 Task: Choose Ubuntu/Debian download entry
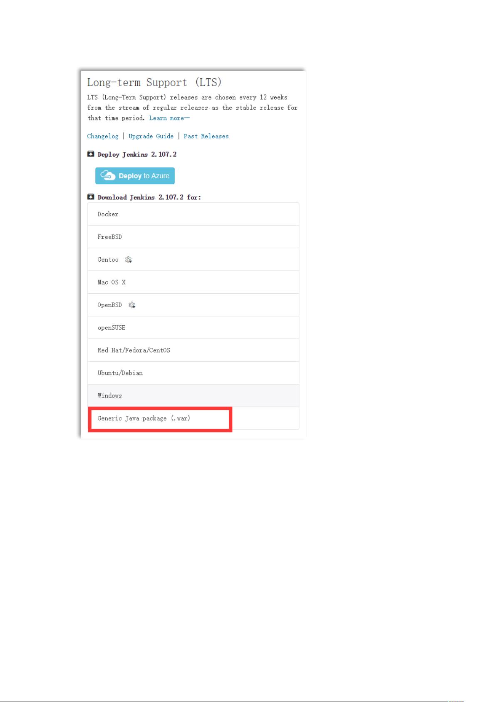pos(193,373)
